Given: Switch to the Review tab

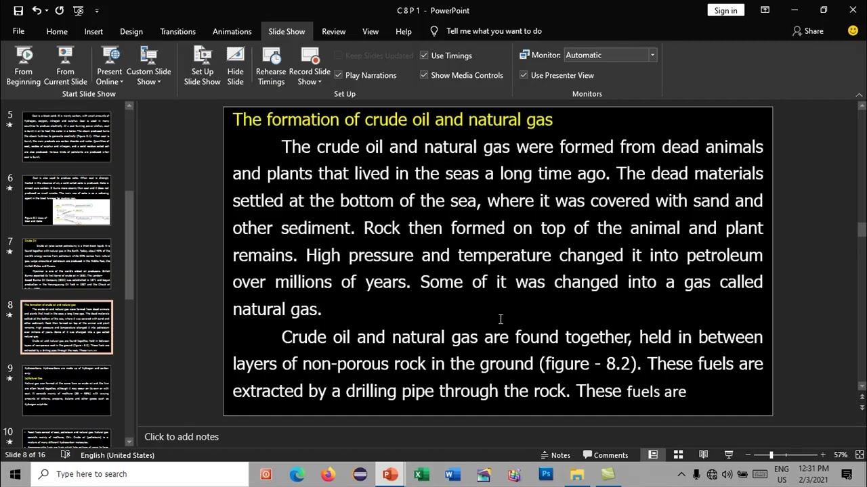Looking at the screenshot, I should tap(333, 31).
